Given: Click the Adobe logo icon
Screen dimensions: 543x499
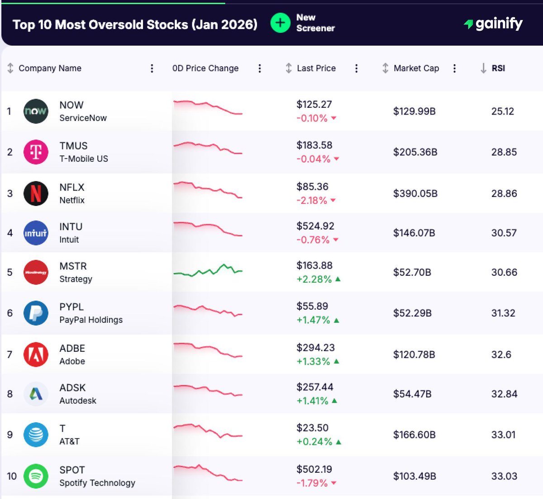Looking at the screenshot, I should 36,354.
